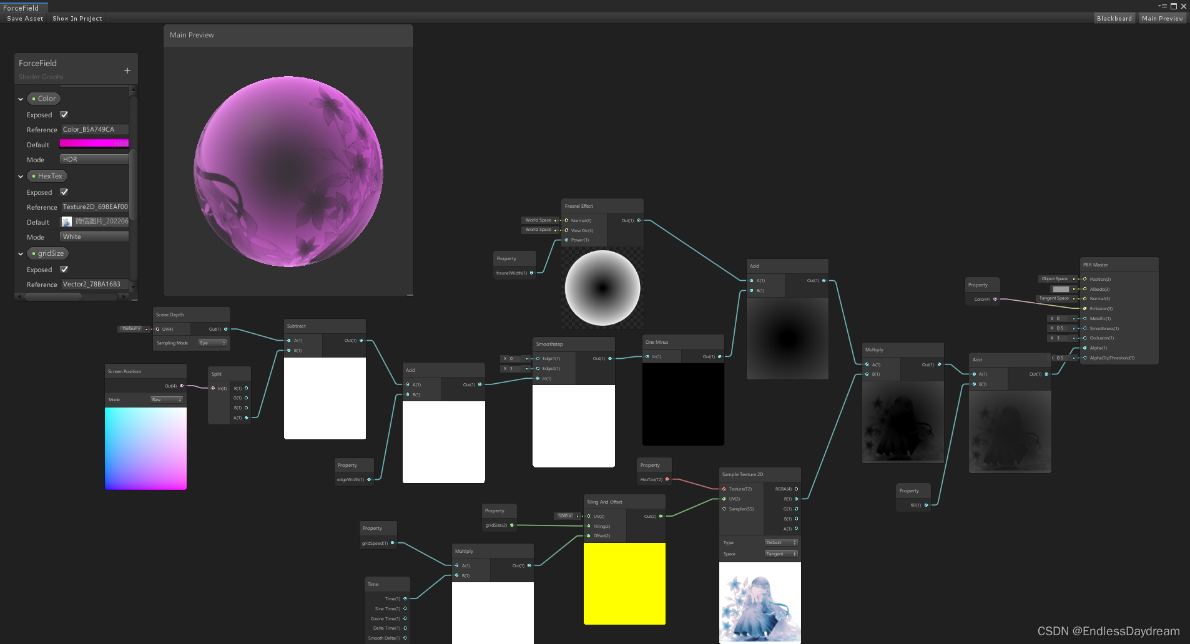The width and height of the screenshot is (1190, 644).
Task: Click the RGBA(4) output port on Sample Texture 2D
Action: [795, 489]
